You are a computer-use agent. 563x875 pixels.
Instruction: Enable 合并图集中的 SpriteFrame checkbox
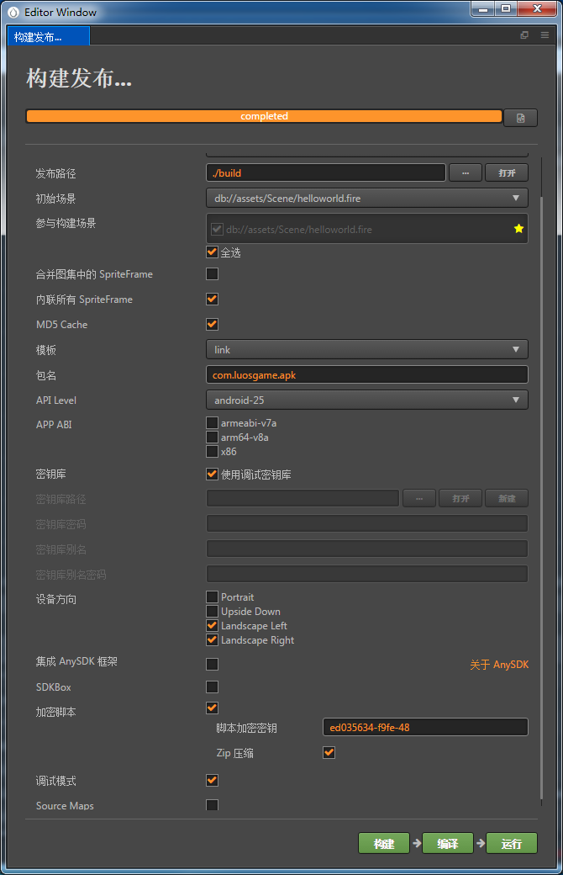pos(212,273)
